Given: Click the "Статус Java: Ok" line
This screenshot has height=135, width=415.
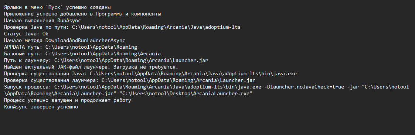Looking at the screenshot, I should click(26, 34).
